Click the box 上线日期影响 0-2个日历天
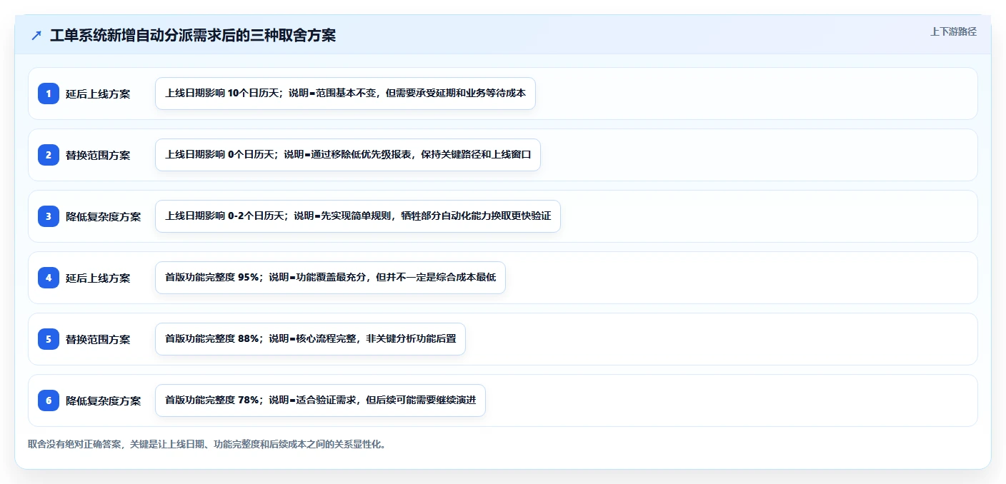Image resolution: width=1006 pixels, height=484 pixels. pos(358,216)
